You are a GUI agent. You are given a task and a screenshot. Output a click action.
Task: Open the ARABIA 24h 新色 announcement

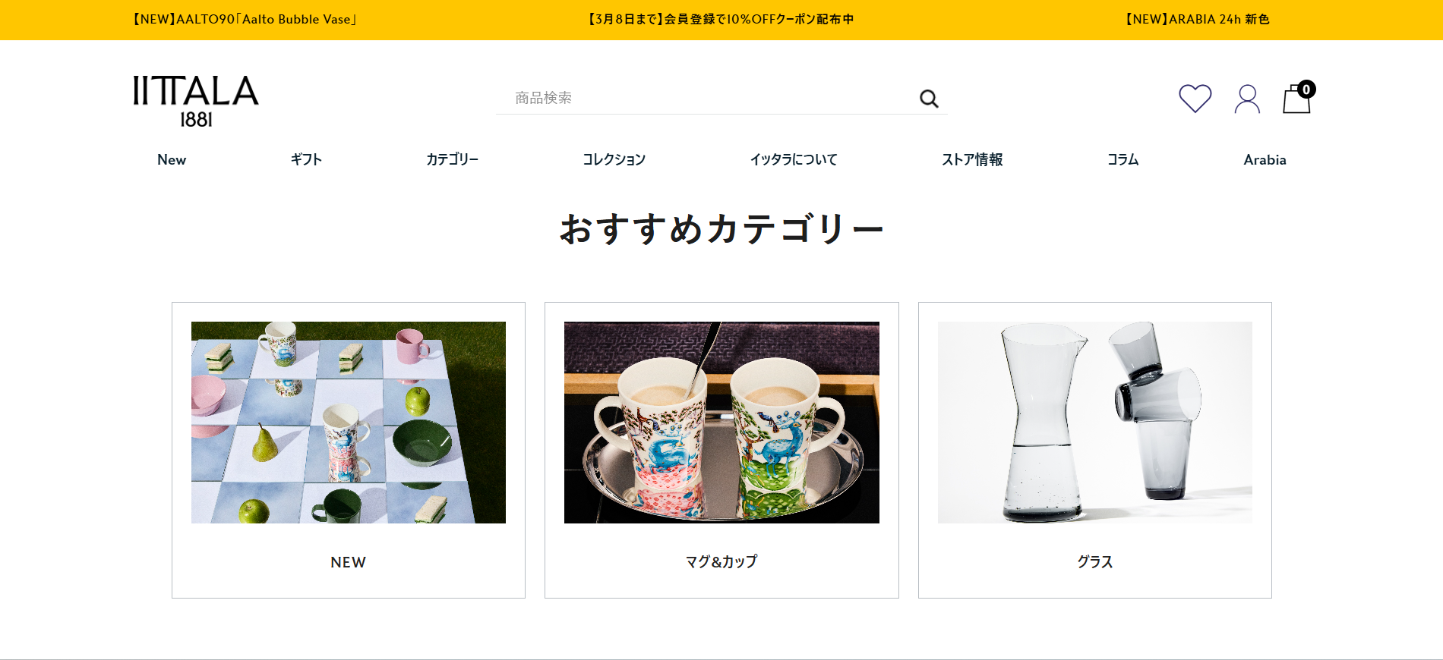pos(1197,19)
